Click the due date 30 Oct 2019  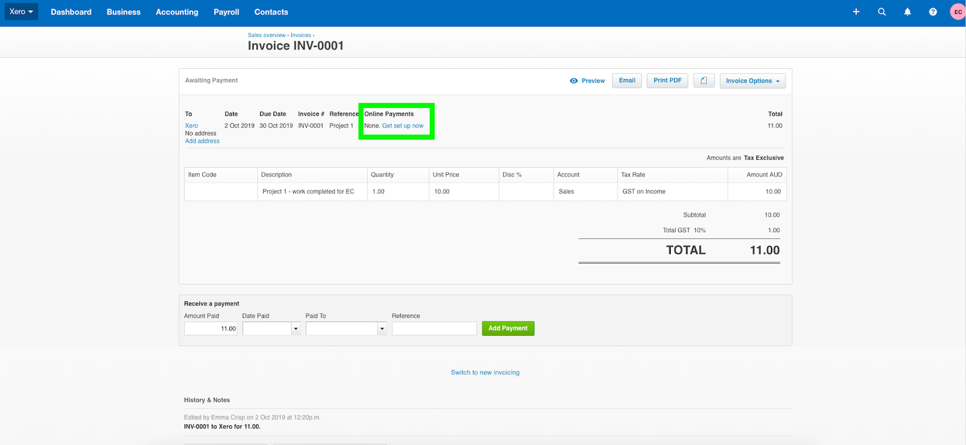pos(276,126)
